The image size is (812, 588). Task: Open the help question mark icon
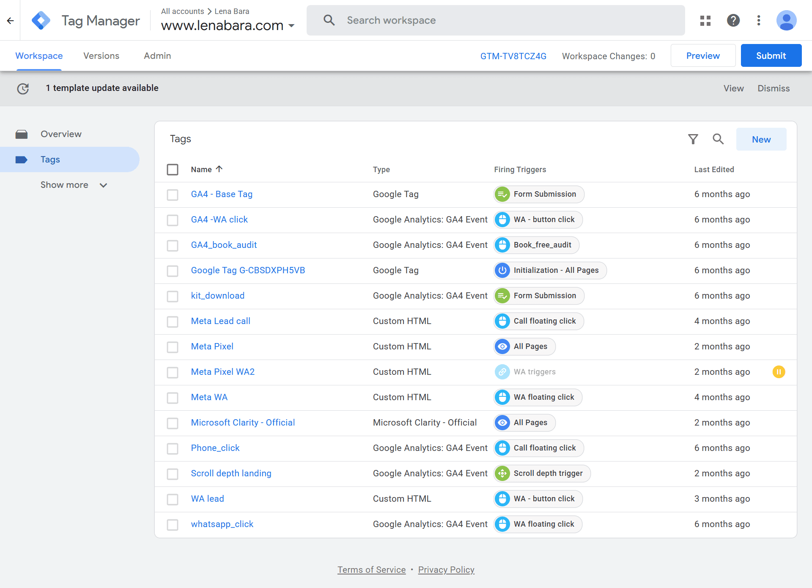(x=733, y=20)
